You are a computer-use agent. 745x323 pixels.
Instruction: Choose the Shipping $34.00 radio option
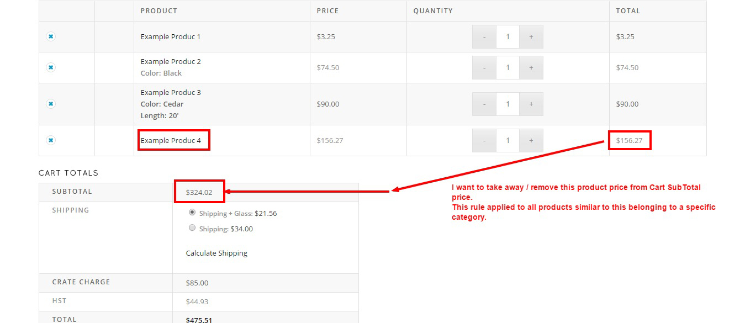pos(192,227)
